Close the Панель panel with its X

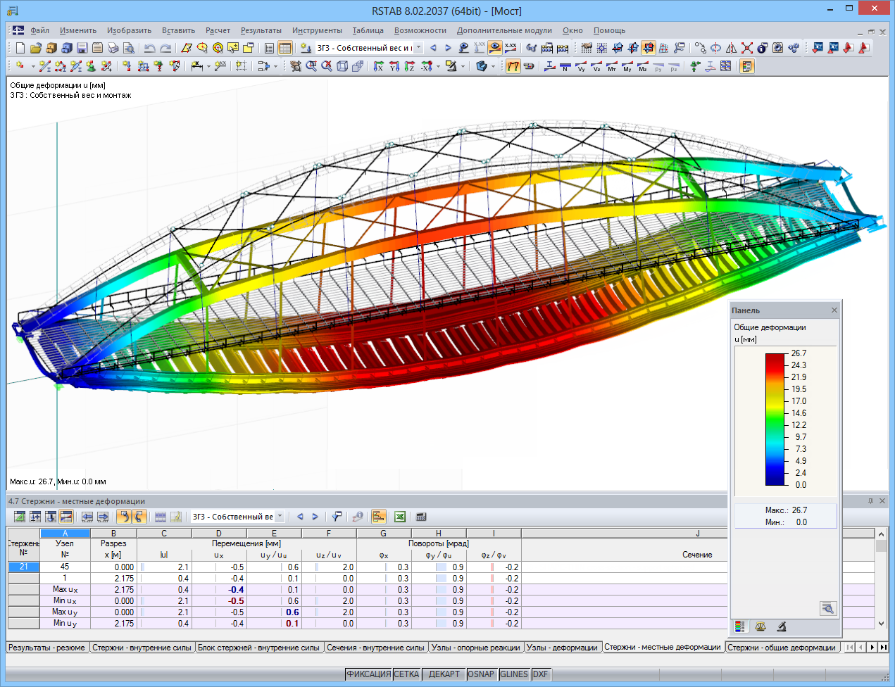pos(834,310)
